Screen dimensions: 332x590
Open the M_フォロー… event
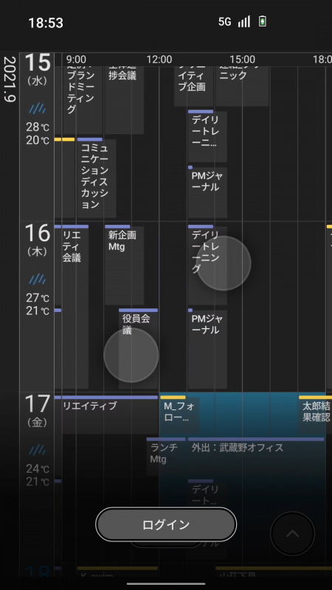point(180,414)
